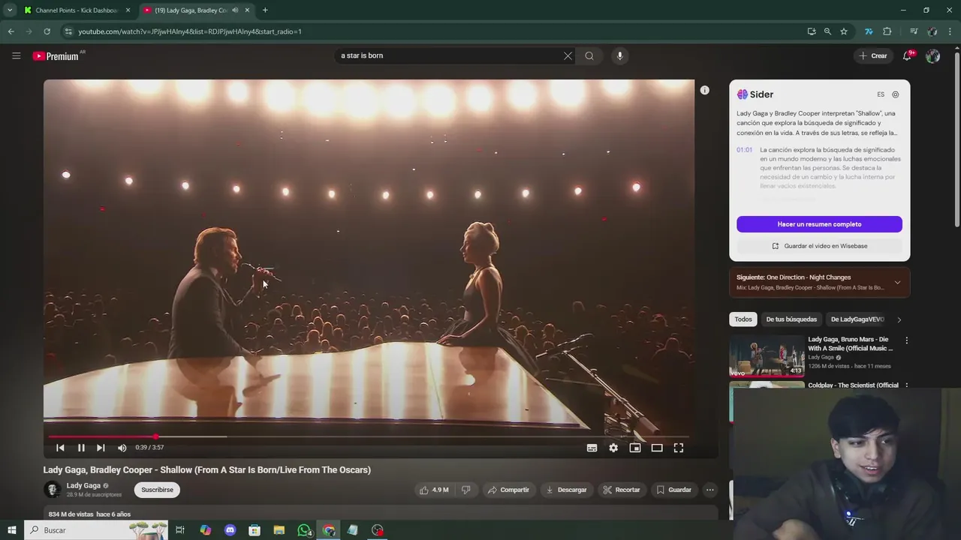Change Sider language ES selector
Screen dimensions: 961x540
[x=881, y=94]
